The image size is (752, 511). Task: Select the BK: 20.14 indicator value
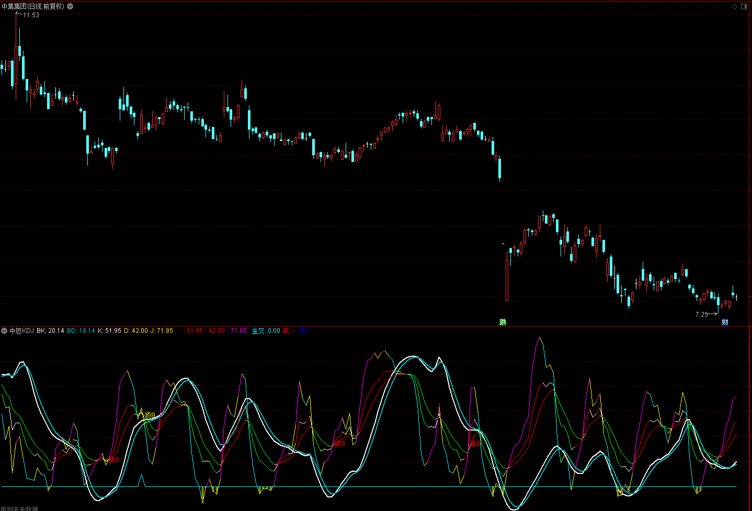click(x=50, y=331)
